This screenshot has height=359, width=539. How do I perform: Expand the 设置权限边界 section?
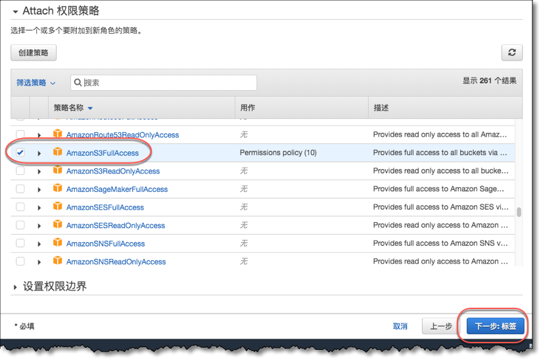coord(15,287)
